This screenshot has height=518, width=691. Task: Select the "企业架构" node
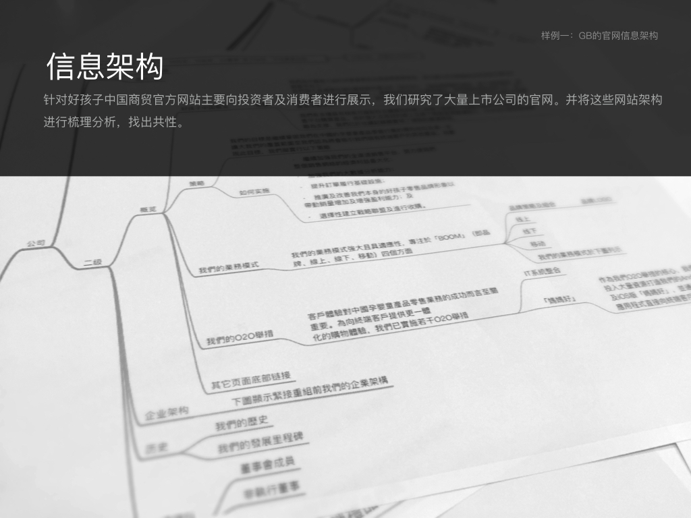coord(167,413)
